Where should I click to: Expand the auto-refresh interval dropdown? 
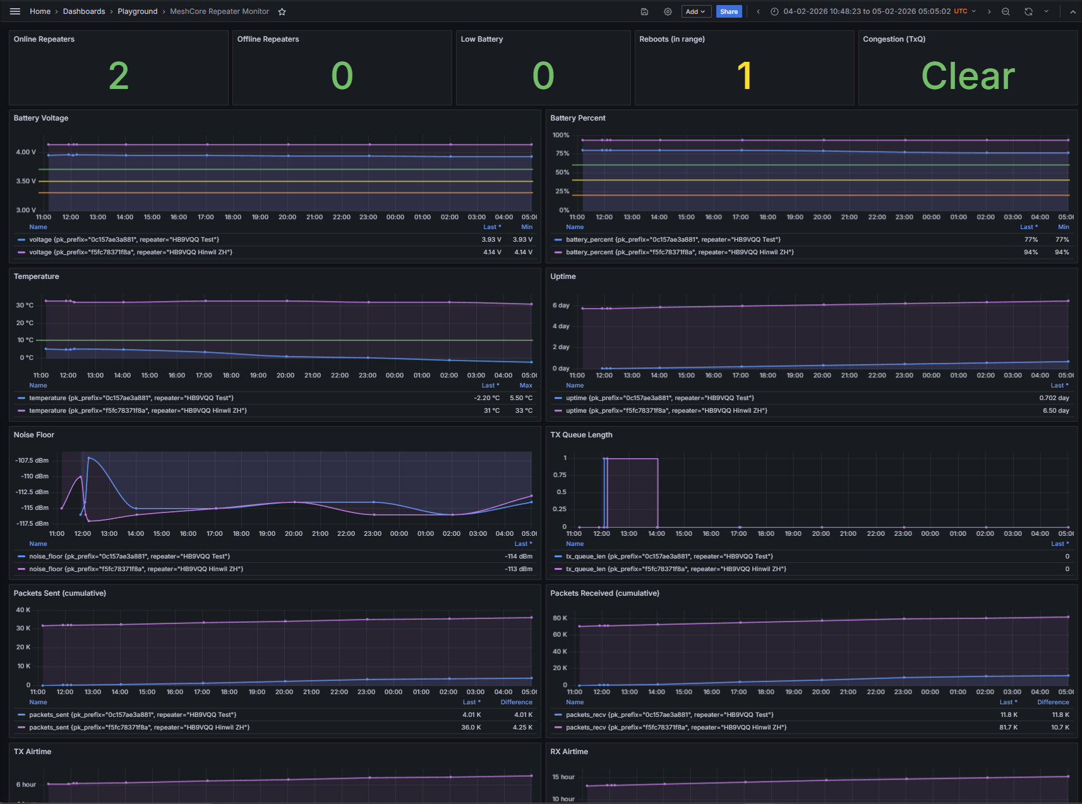click(1046, 12)
